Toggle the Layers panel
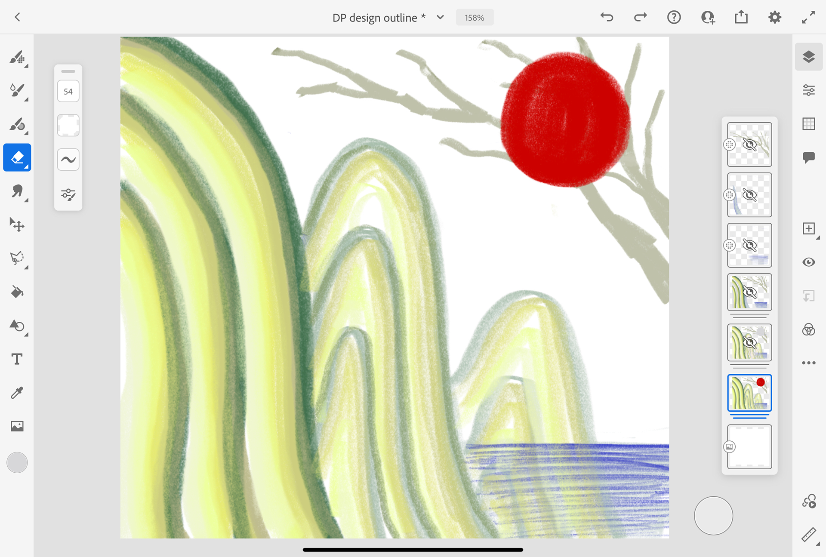Viewport: 826px width, 557px height. point(809,57)
